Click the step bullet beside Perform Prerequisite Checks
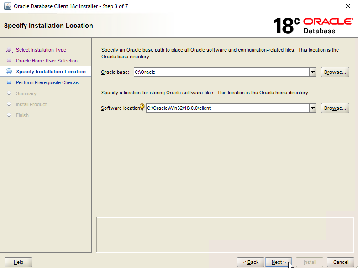Image resolution: width=358 pixels, height=268 pixels. (x=9, y=82)
